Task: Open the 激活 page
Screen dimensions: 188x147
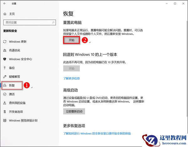Action: (12, 94)
